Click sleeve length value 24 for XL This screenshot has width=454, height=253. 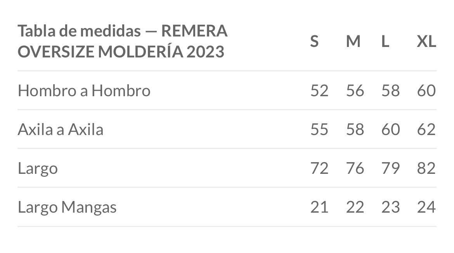click(426, 207)
